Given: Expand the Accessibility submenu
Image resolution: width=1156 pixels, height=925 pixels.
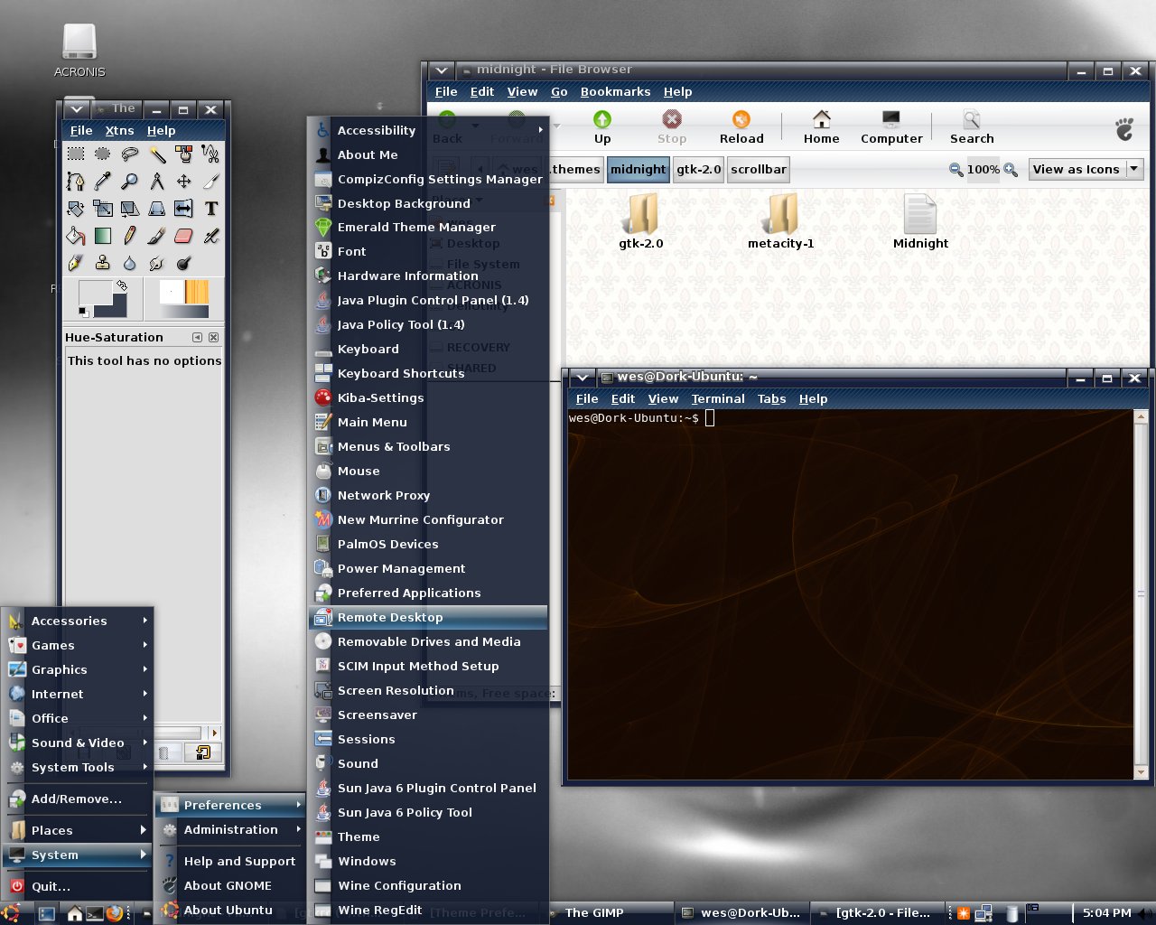Looking at the screenshot, I should coord(430,130).
